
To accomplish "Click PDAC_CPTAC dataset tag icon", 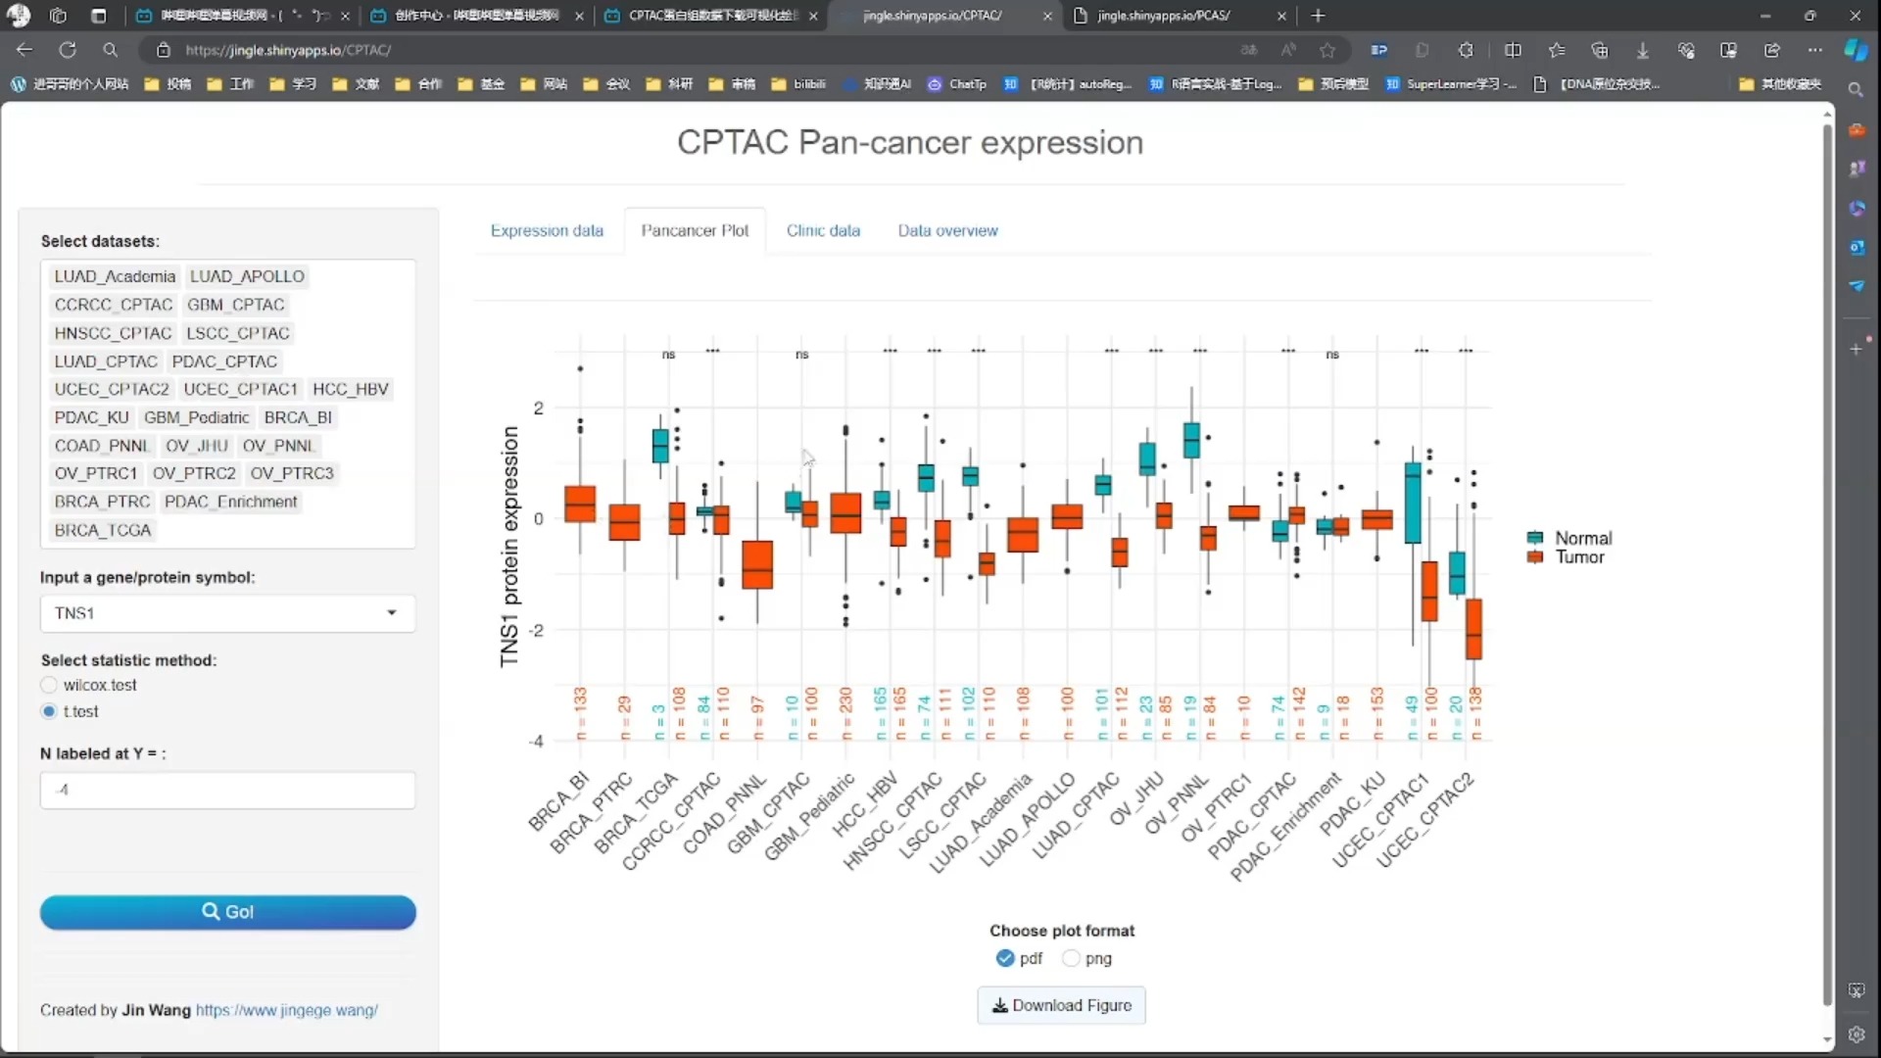I will pyautogui.click(x=223, y=361).
